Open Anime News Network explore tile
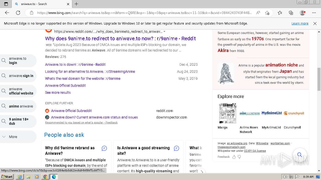 pos(250,113)
